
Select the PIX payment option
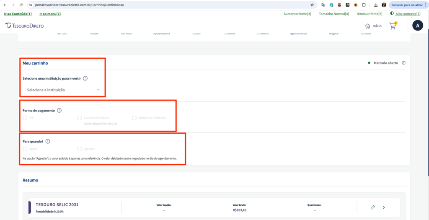click(25, 118)
